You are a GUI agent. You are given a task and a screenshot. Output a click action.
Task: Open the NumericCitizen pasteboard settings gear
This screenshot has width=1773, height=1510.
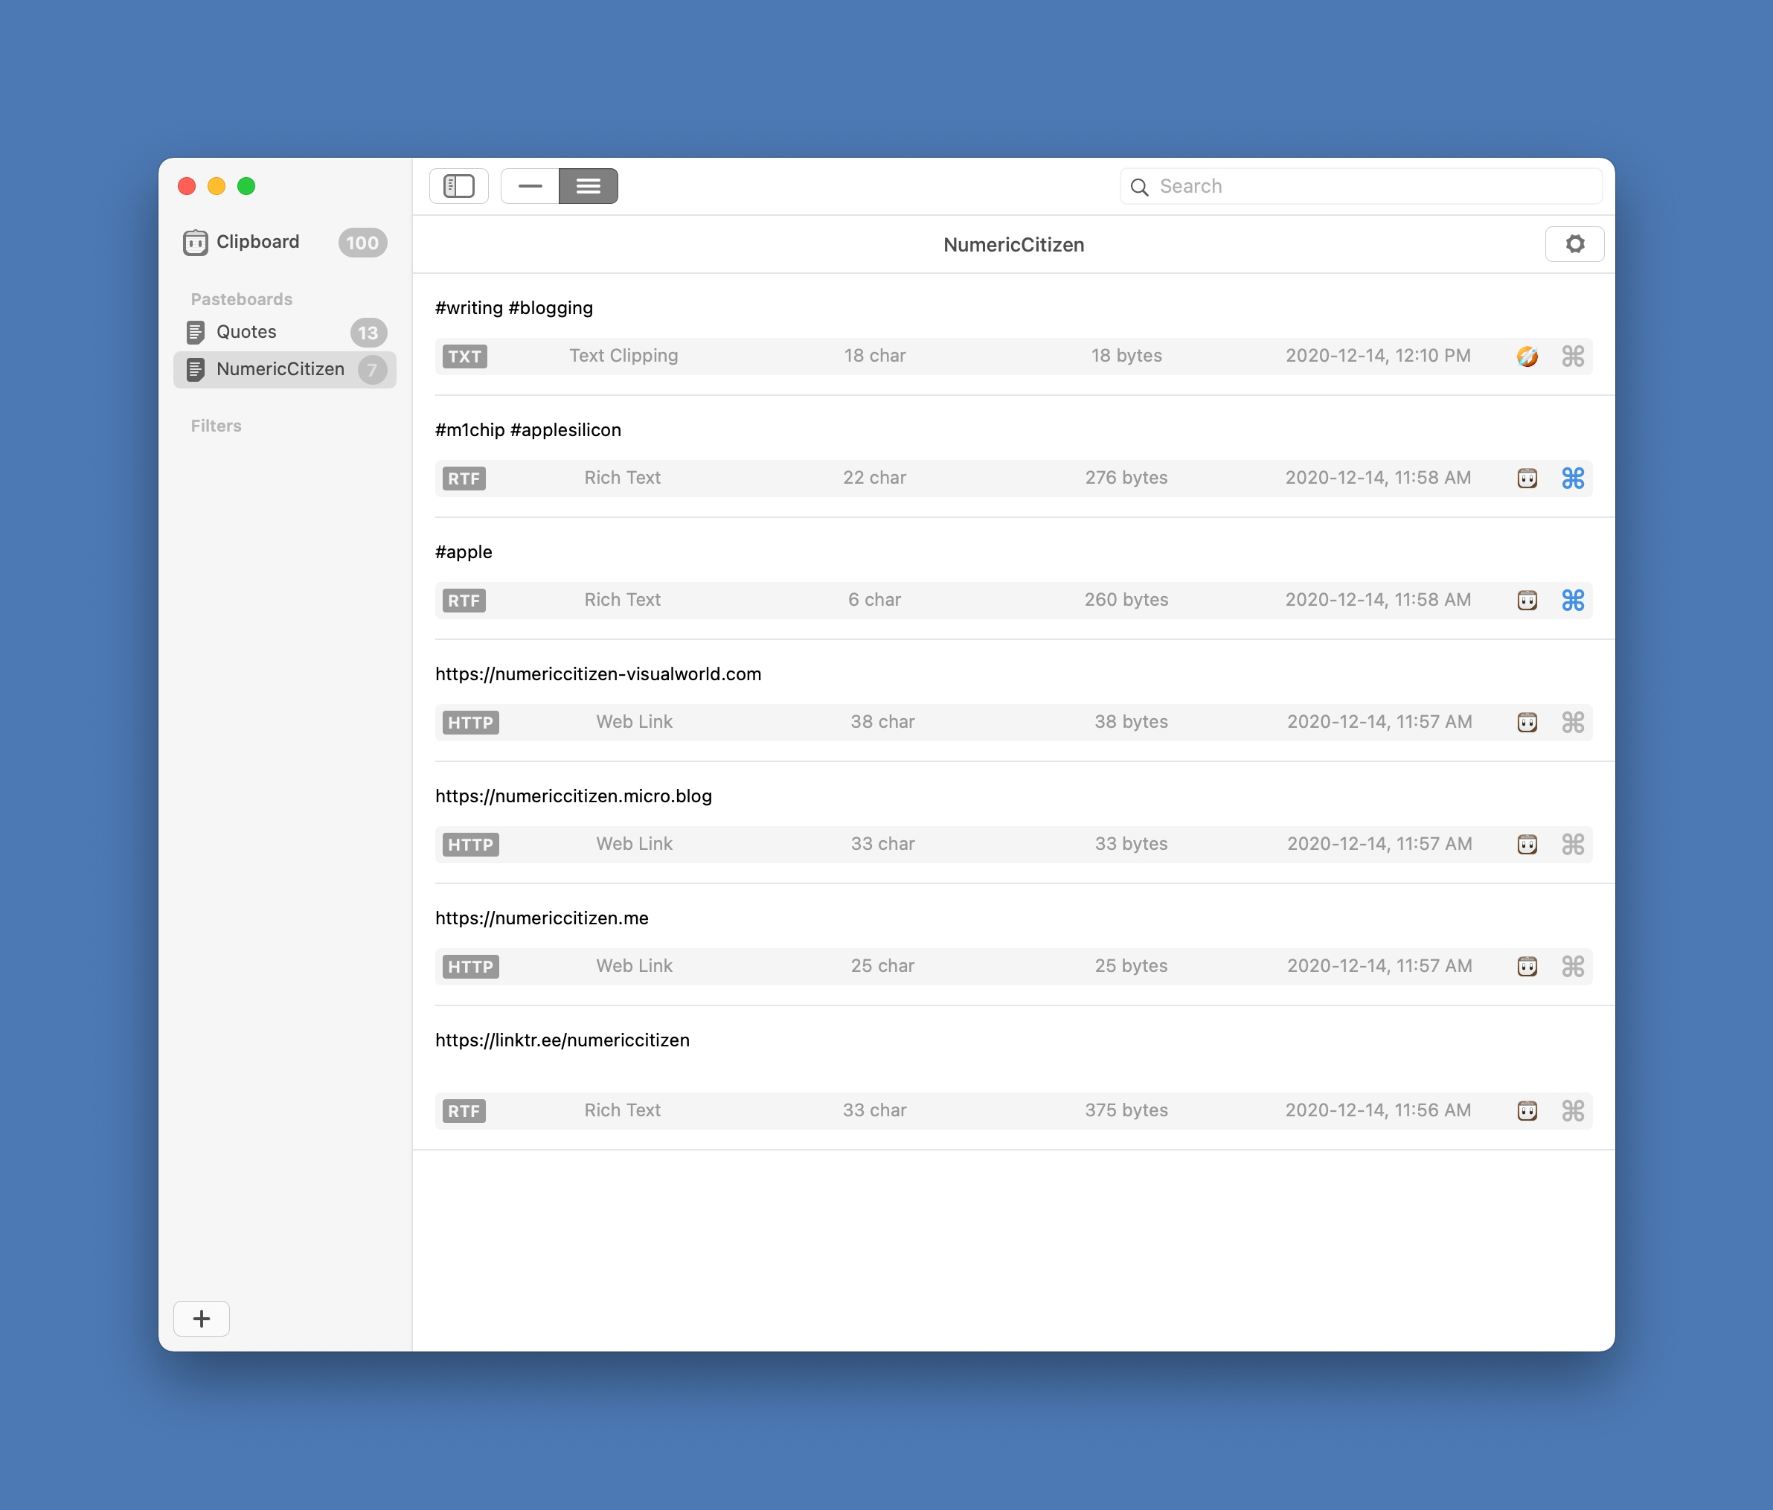point(1574,244)
